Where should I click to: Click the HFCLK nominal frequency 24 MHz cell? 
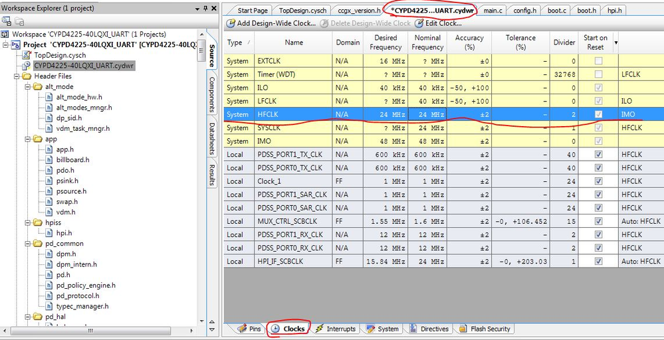[427, 115]
